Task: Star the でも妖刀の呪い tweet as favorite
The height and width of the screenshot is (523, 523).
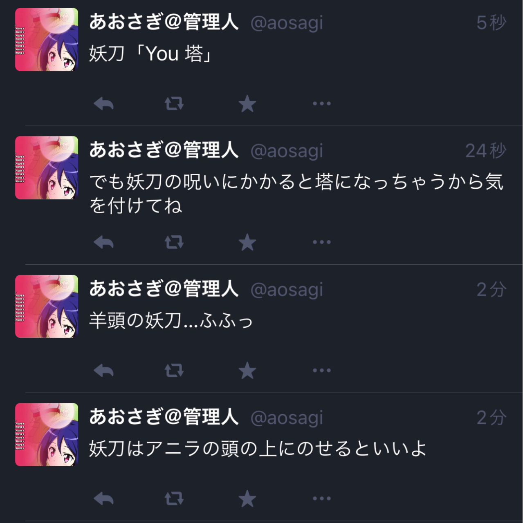Action: pyautogui.click(x=247, y=242)
